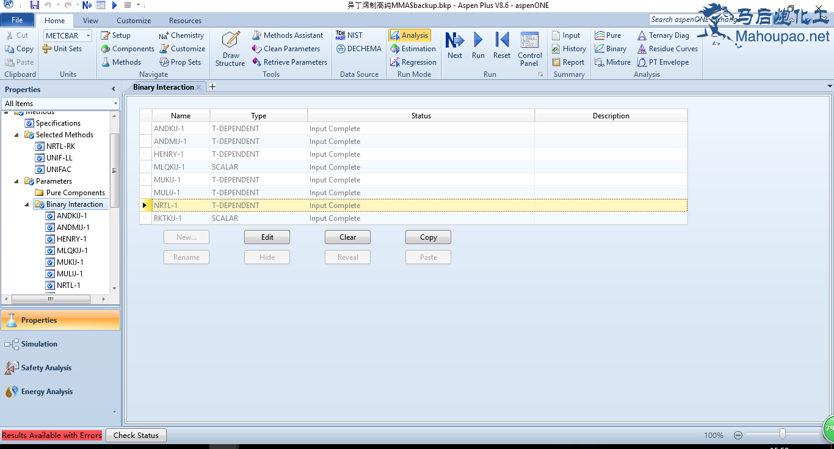Open Components in the Navigate group

[x=128, y=49]
